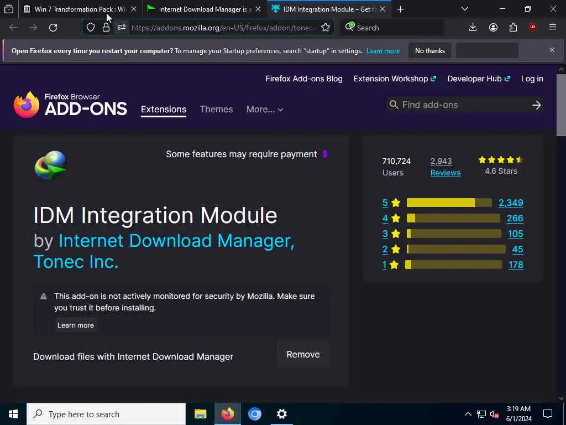Focus the Firefox toolbar Search box

pos(392,28)
